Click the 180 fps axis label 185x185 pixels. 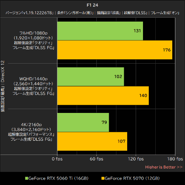tap(175, 159)
